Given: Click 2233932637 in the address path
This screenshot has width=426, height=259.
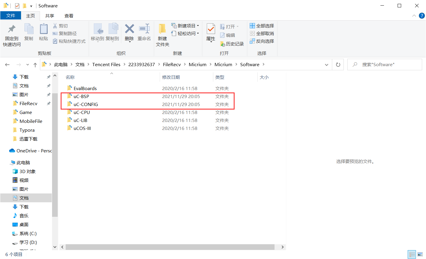Looking at the screenshot, I should (141, 65).
